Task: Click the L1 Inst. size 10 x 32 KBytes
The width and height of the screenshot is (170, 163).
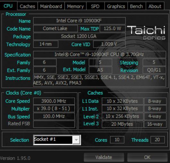Action: (123, 109)
